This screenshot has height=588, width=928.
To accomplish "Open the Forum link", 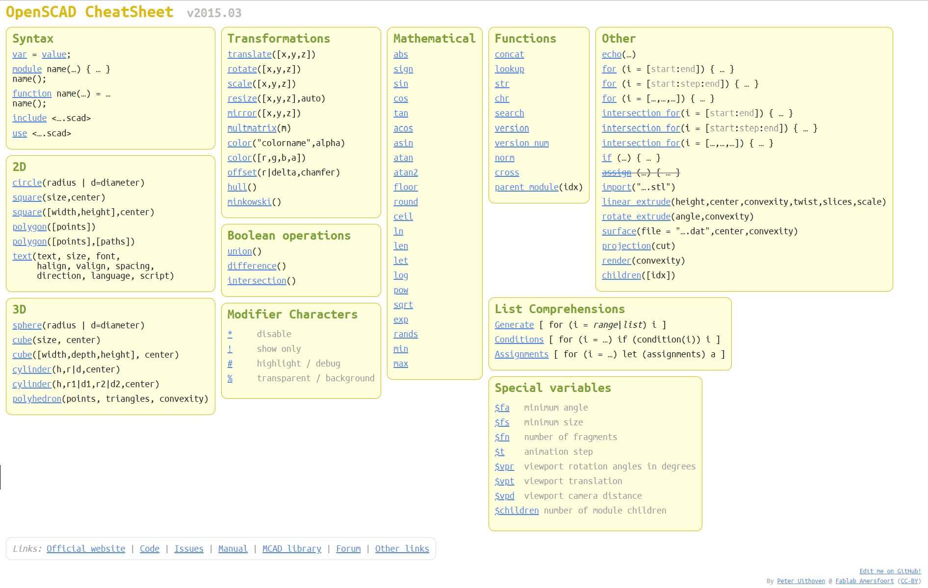I will click(x=348, y=549).
